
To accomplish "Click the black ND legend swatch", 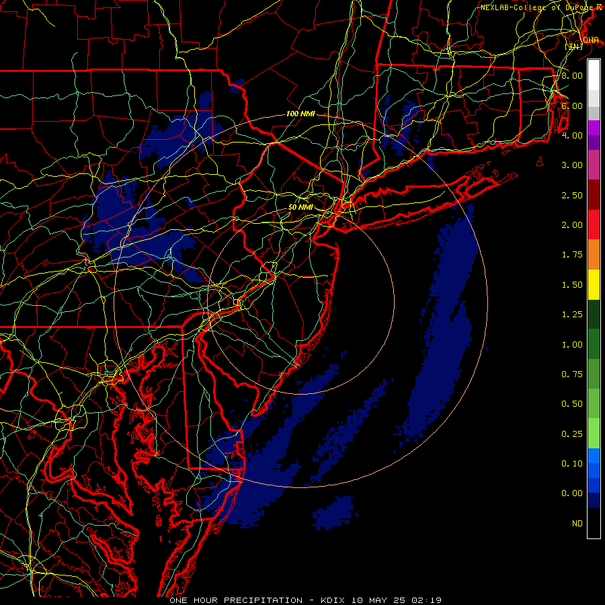I will click(594, 523).
